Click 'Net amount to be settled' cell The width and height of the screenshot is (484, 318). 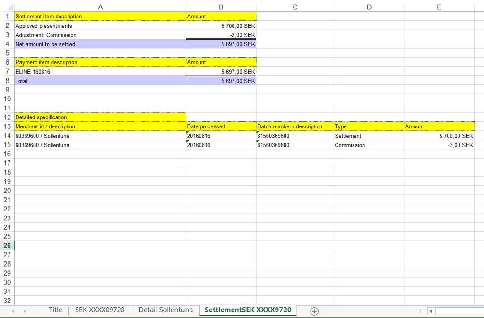pos(100,44)
